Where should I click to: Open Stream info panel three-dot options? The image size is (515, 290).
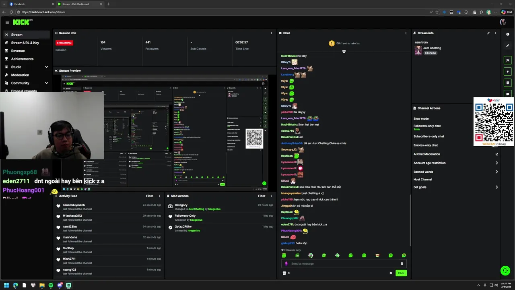coord(496,33)
